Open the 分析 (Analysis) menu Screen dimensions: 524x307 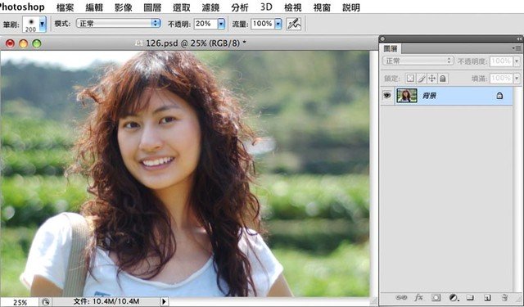240,7
